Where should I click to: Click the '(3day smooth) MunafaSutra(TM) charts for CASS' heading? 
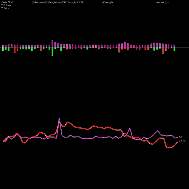pos(57,2)
